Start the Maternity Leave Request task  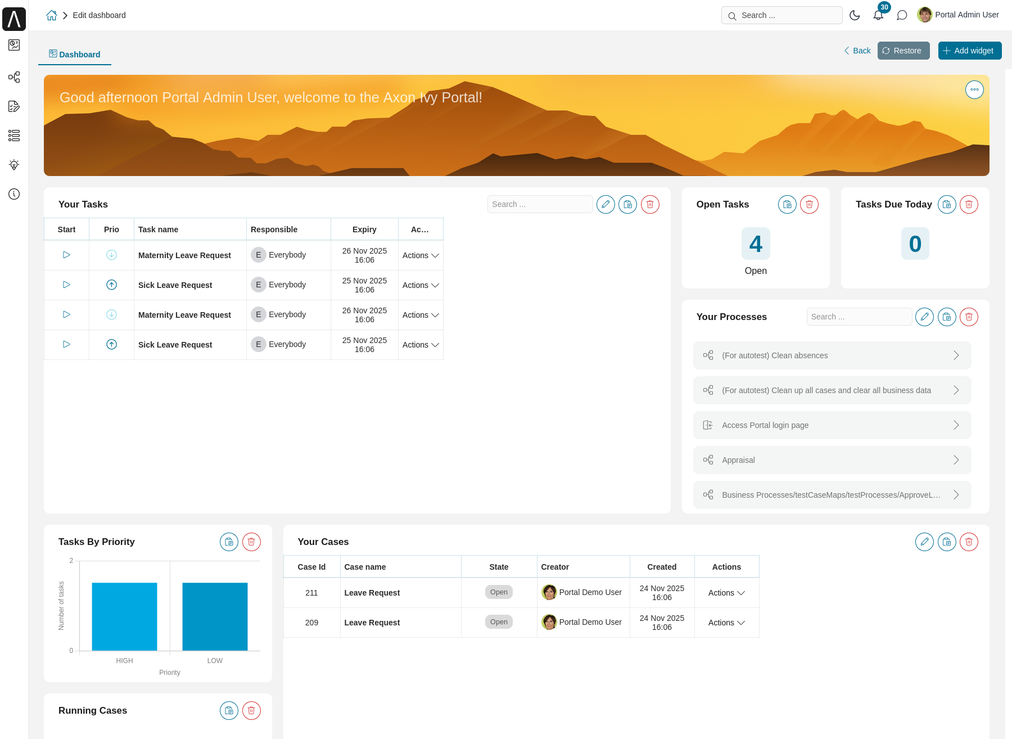pyautogui.click(x=66, y=255)
